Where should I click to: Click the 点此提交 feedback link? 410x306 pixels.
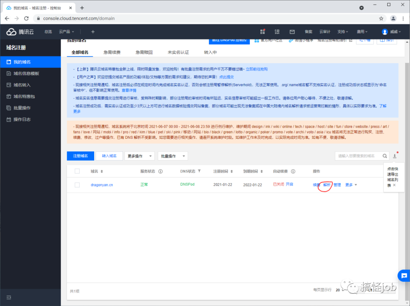(226, 77)
